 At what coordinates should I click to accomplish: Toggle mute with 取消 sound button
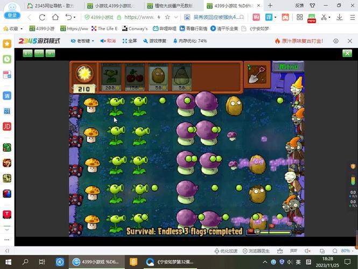tap(108, 41)
